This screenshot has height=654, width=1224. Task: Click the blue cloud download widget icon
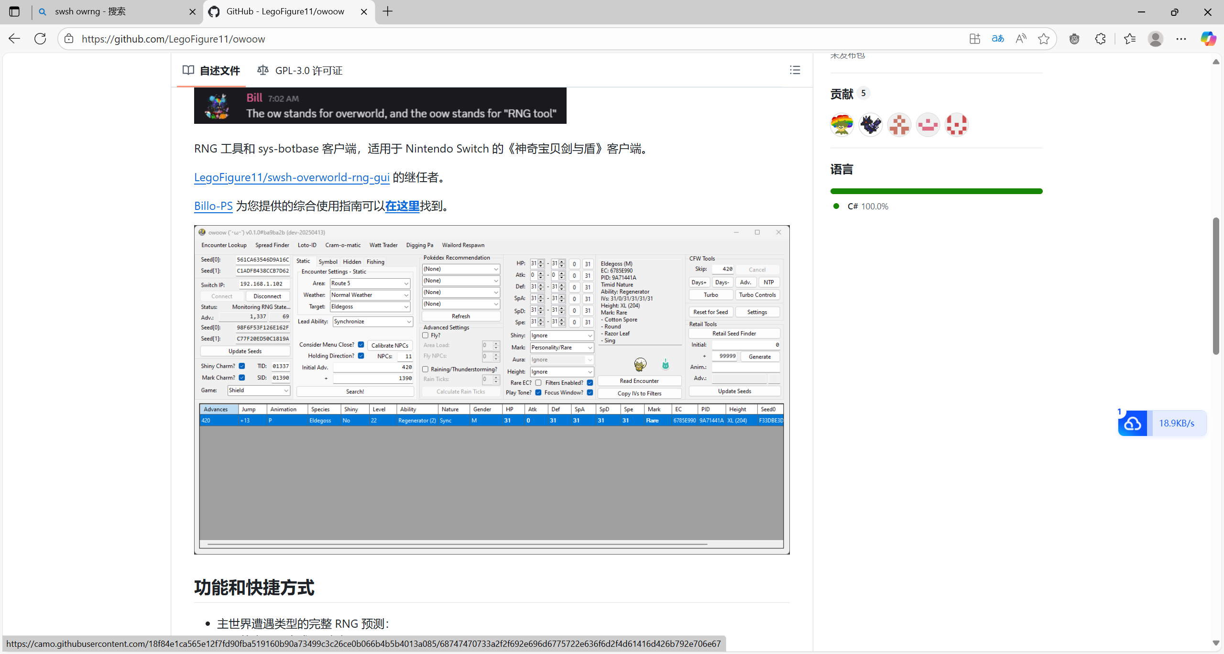coord(1132,423)
